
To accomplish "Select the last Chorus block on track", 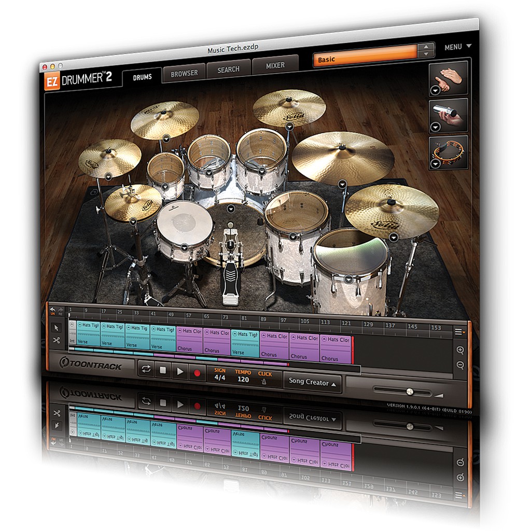I will (x=336, y=348).
